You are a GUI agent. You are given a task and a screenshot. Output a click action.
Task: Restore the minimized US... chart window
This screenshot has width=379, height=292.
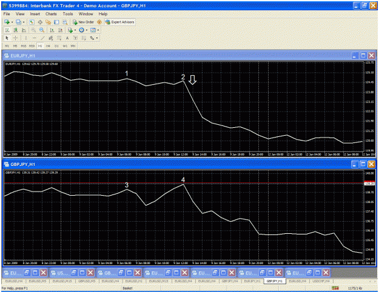coord(73,273)
